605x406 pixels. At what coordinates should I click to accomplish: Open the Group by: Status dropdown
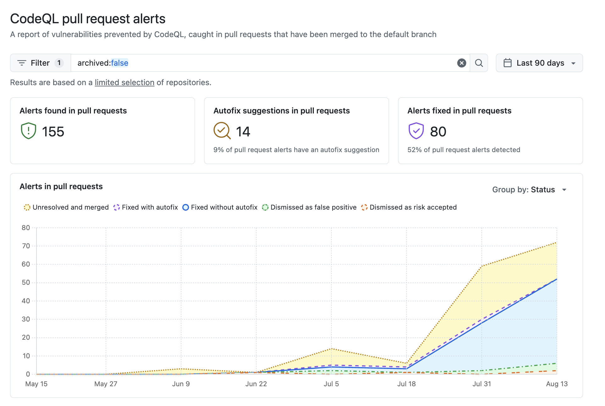pos(530,189)
